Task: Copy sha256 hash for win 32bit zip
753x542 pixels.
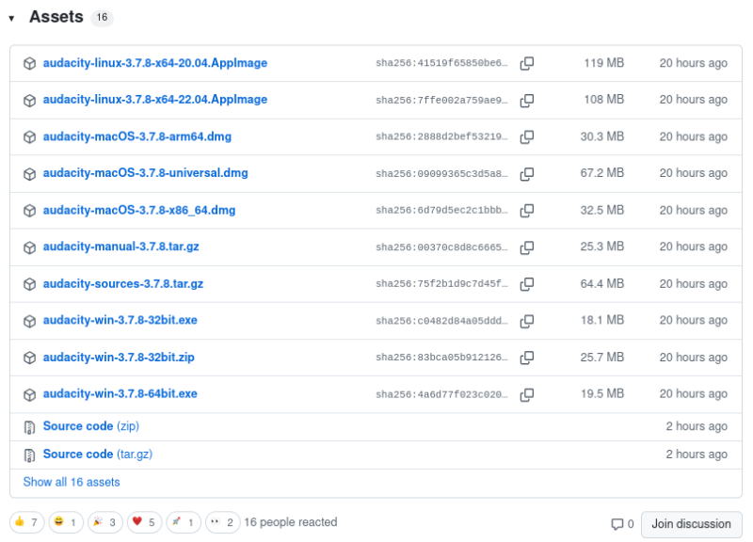Action: 527,358
